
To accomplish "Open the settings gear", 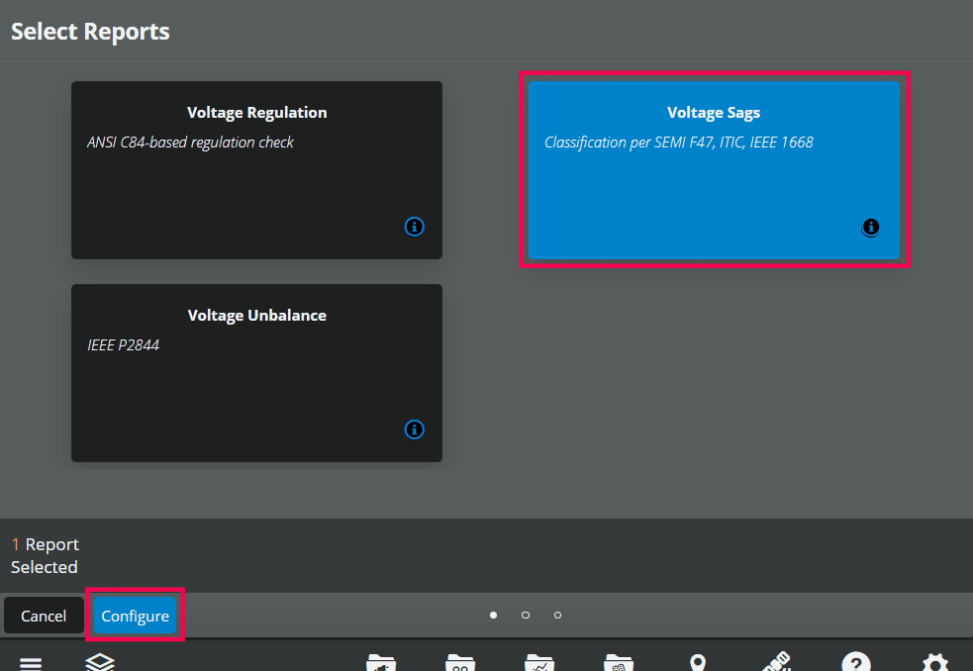I will pos(934,662).
